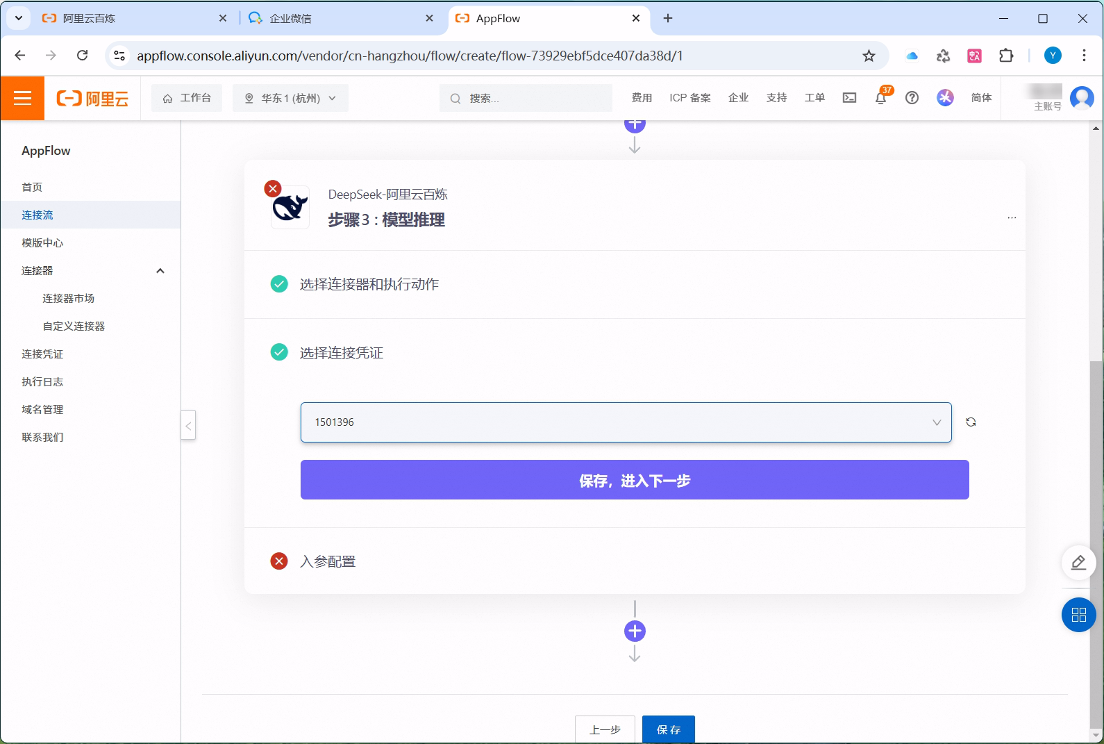Image resolution: width=1104 pixels, height=744 pixels.
Task: Open the Chrome three-dot menu
Action: tap(1084, 56)
